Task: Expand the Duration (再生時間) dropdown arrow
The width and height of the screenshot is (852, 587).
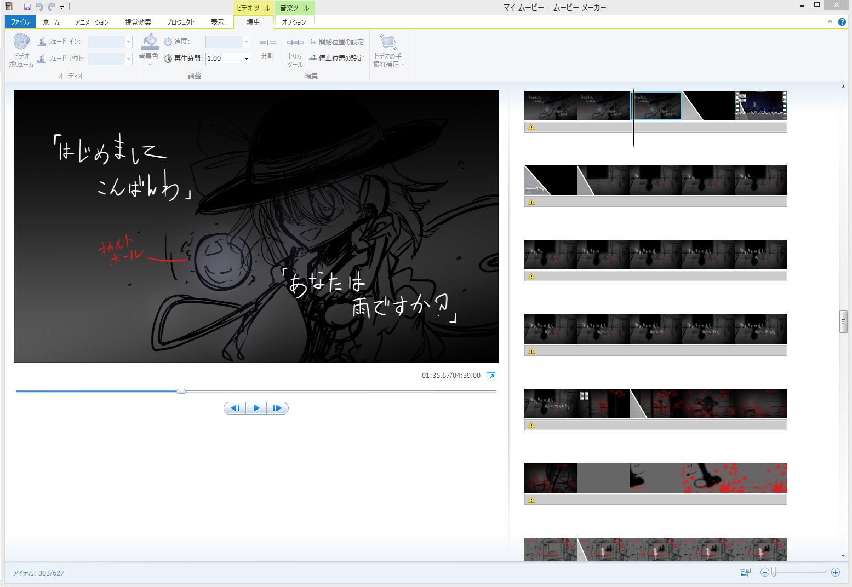Action: [x=246, y=59]
